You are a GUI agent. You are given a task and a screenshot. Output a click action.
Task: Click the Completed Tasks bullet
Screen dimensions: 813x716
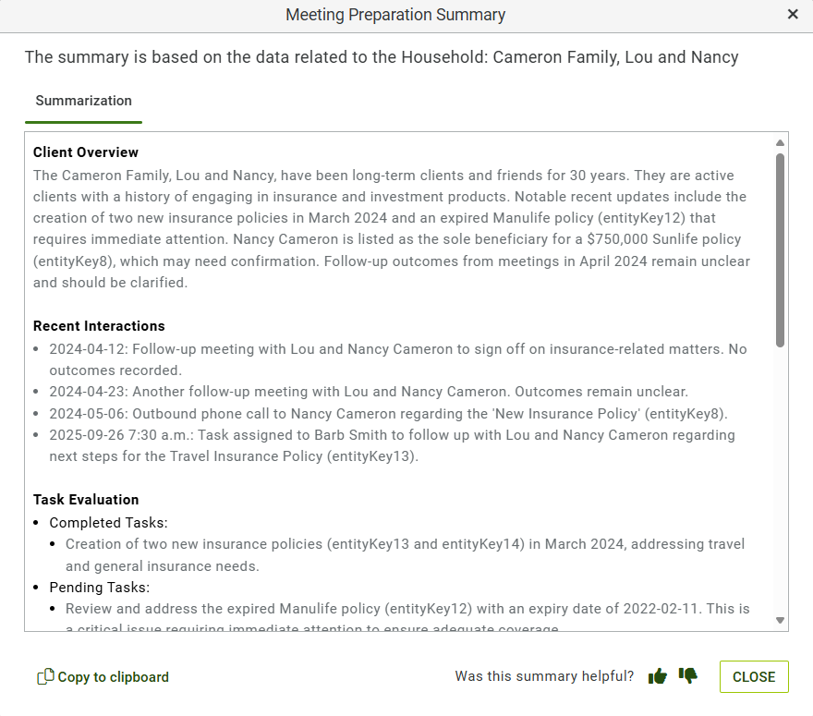tap(108, 523)
